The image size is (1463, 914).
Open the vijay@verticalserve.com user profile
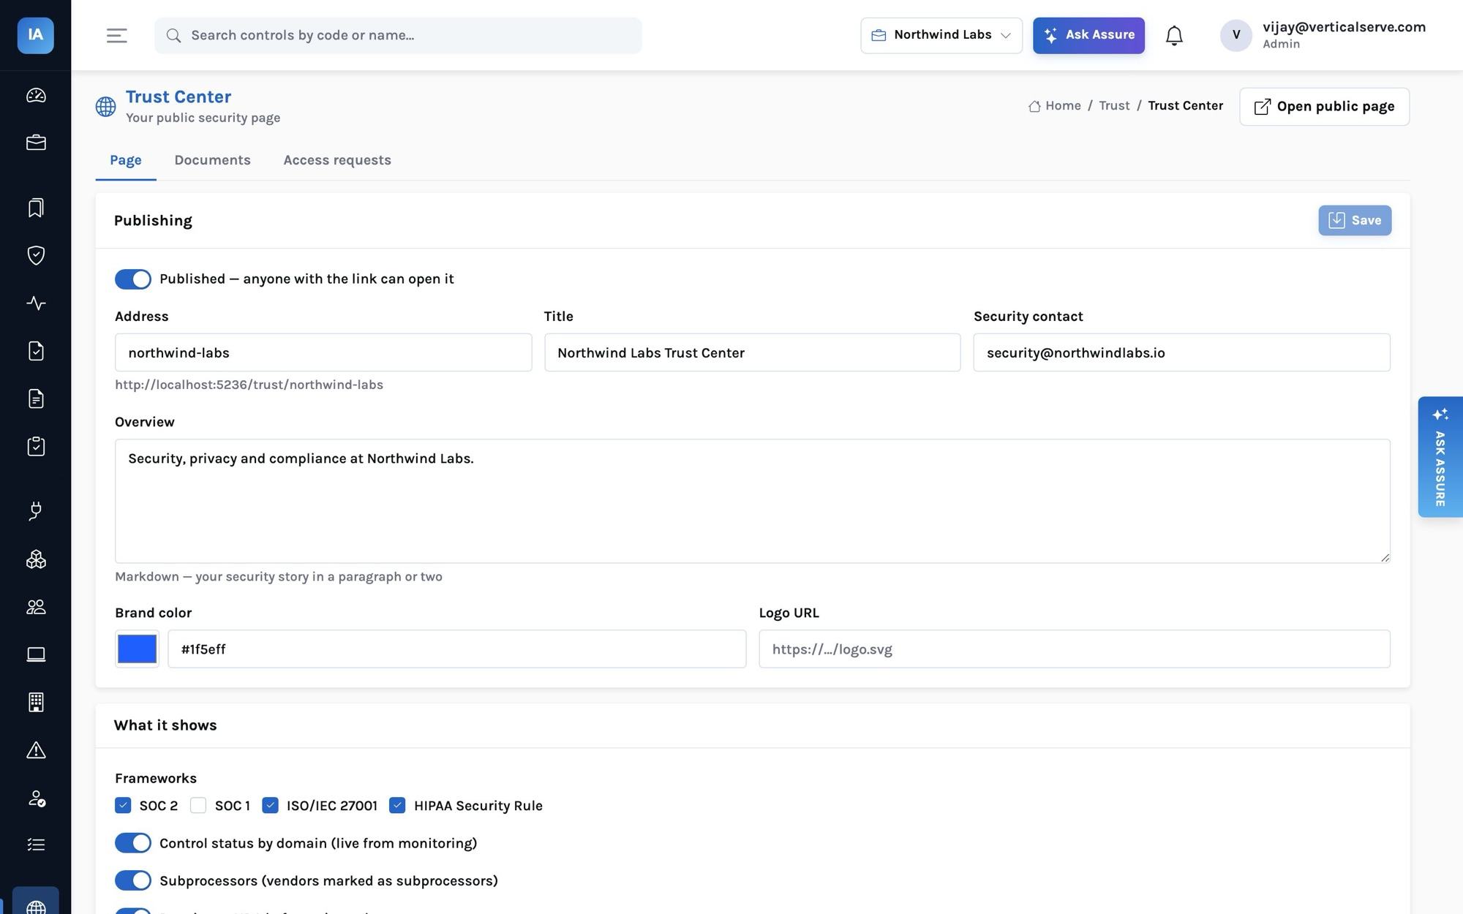[x=1323, y=35]
